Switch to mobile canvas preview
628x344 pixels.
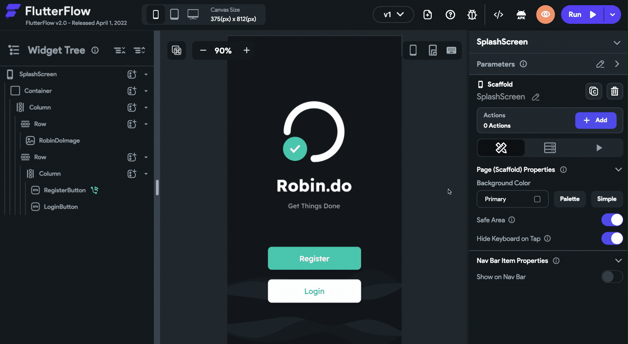(156, 14)
